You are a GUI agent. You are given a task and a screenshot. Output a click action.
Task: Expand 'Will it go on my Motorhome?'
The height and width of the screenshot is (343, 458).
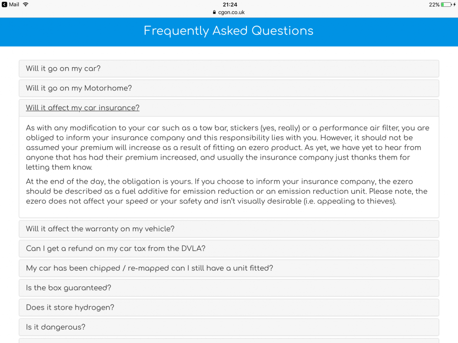[229, 88]
